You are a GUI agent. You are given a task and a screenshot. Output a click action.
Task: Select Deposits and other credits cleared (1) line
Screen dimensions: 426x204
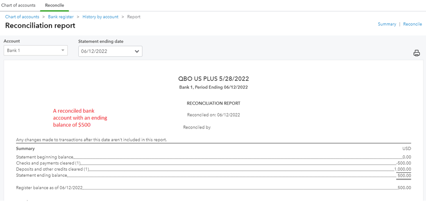[52, 169]
